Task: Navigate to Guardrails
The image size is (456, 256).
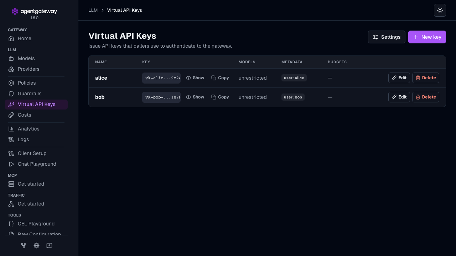Action: click(36, 94)
